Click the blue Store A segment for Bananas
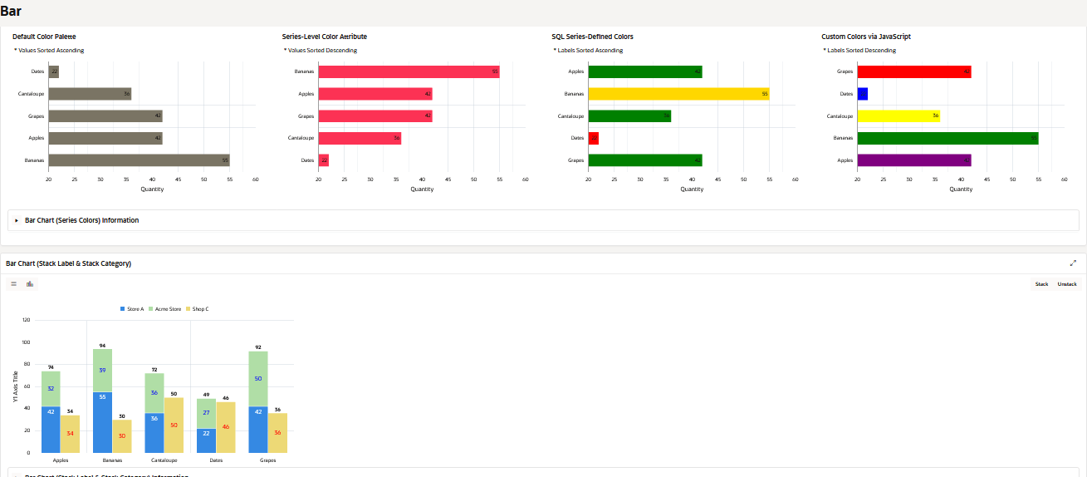This screenshot has height=477, width=1087. pos(102,422)
